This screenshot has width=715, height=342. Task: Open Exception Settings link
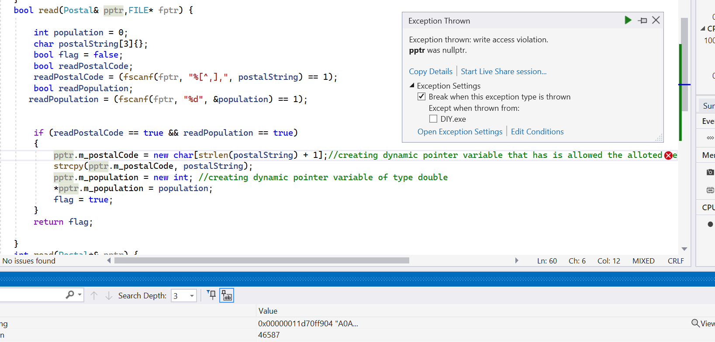[460, 132]
